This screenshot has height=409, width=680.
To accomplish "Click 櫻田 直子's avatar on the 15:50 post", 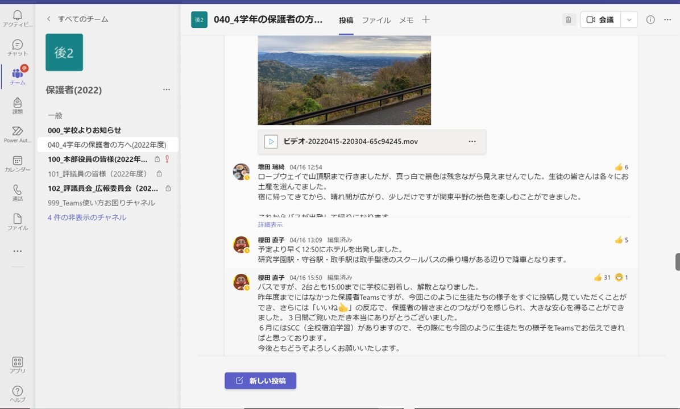I will (x=241, y=282).
